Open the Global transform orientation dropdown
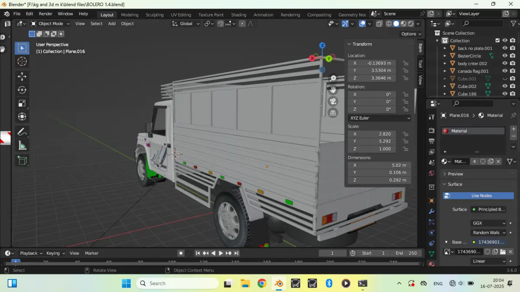 pyautogui.click(x=186, y=24)
